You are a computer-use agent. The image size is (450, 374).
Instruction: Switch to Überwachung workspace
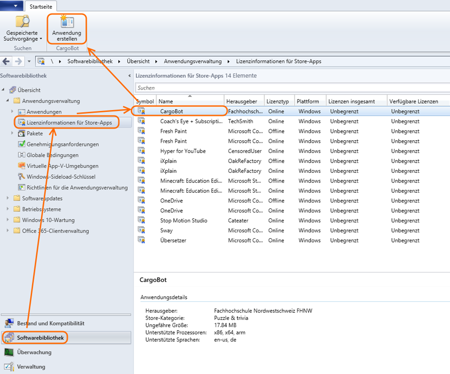[x=34, y=352]
